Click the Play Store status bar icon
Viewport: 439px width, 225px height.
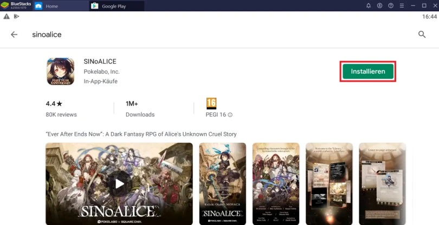(x=16, y=16)
